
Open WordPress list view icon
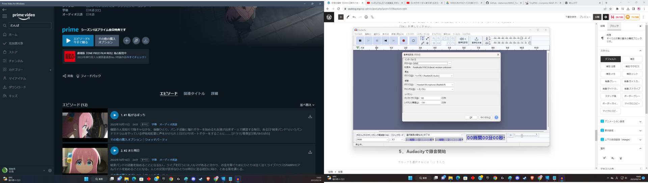pos(372,17)
